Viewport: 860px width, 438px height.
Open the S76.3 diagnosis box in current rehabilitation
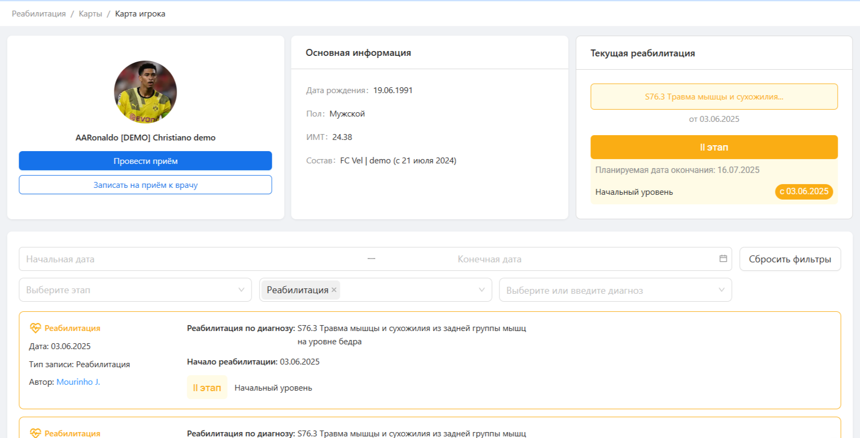click(x=714, y=97)
